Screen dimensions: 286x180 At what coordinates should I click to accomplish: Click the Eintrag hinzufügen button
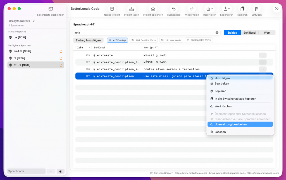(x=88, y=40)
